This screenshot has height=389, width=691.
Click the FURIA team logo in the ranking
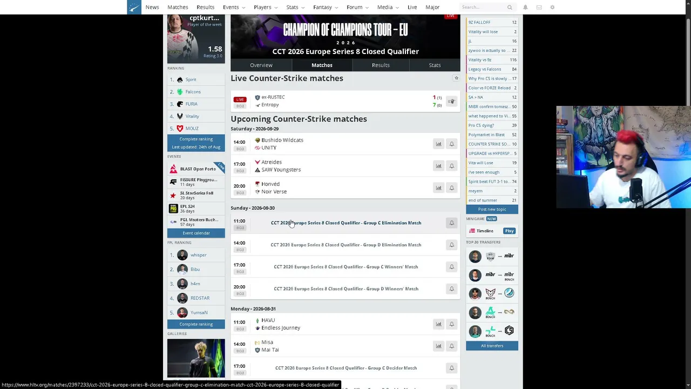180,104
